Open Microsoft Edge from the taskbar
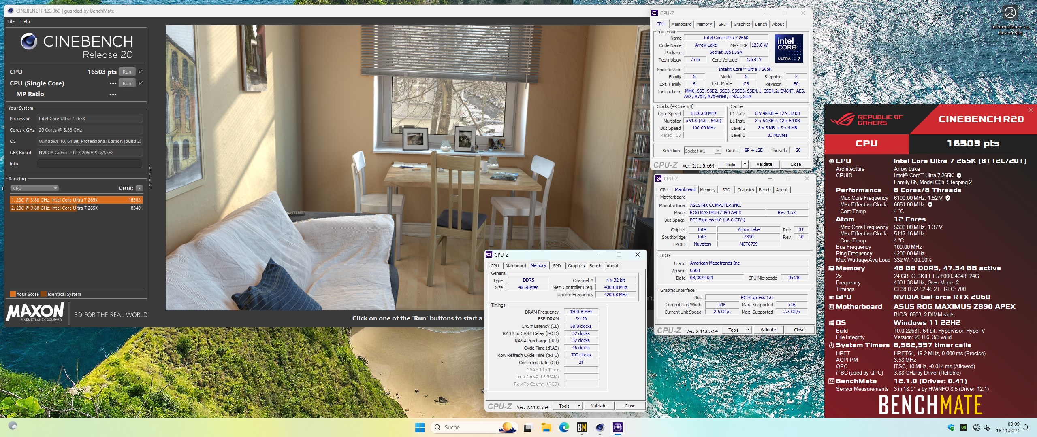Viewport: 1037px width, 437px height. (x=564, y=427)
